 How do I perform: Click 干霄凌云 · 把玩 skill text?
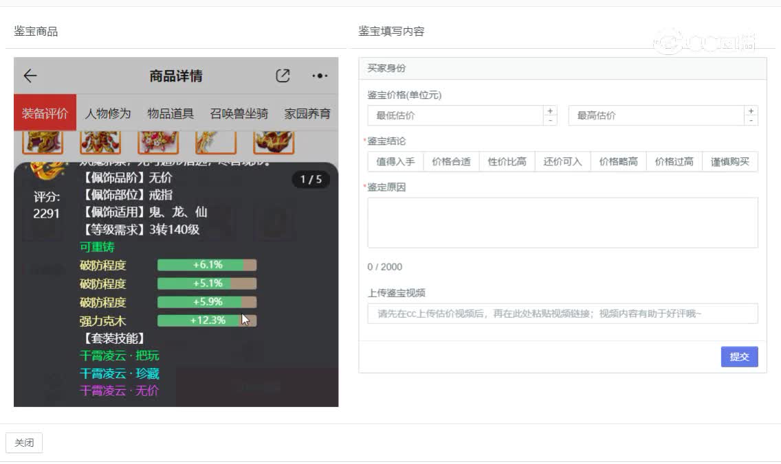pos(120,356)
